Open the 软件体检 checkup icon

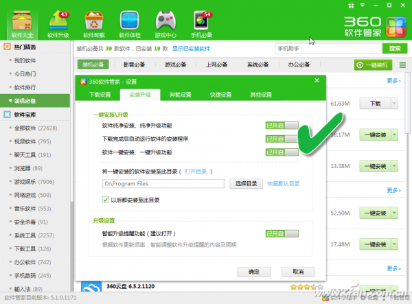tap(130, 24)
